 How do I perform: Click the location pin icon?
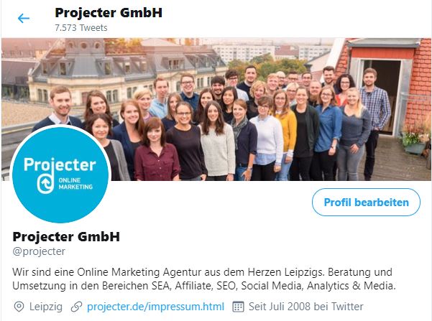19,307
